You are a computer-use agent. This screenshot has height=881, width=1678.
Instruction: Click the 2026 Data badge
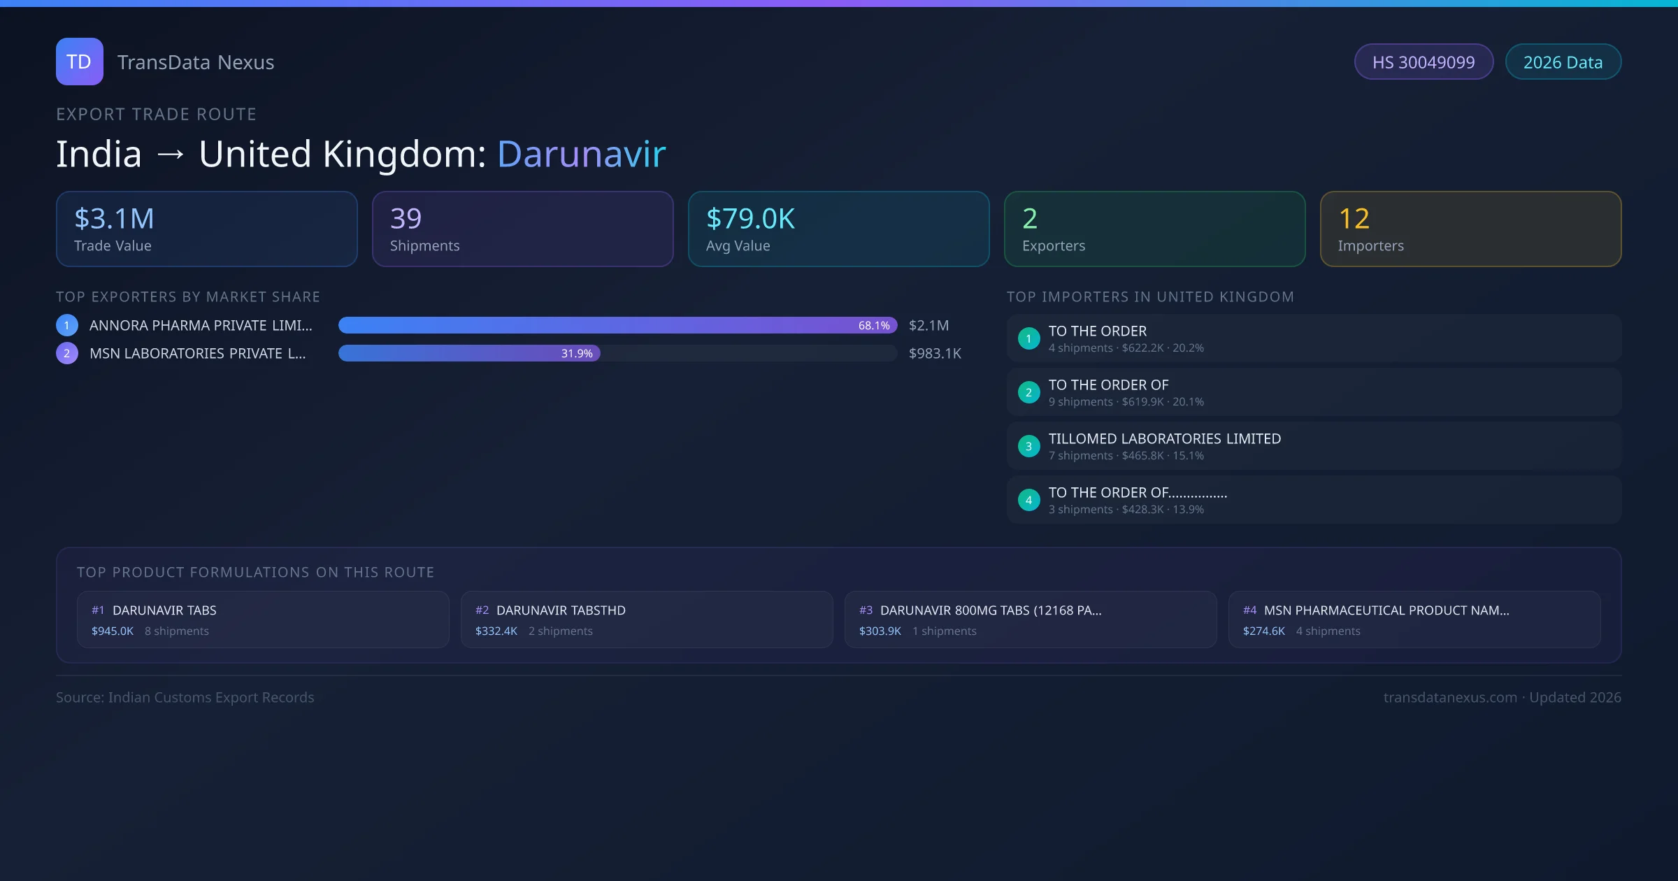(1563, 62)
